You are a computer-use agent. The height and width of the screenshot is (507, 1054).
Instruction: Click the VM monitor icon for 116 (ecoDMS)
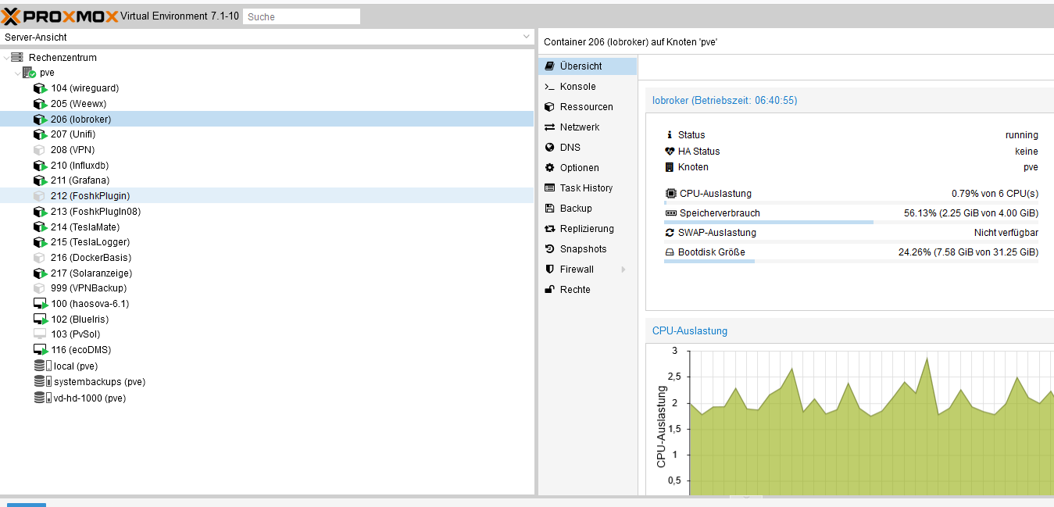pyautogui.click(x=41, y=350)
